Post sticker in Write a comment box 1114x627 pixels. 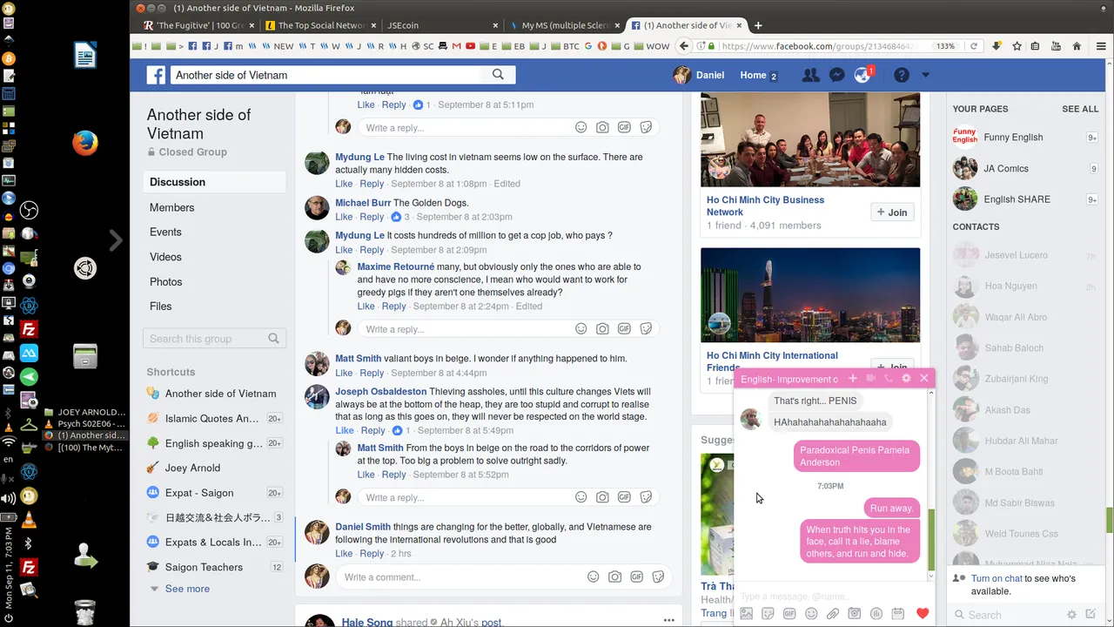pyautogui.click(x=658, y=576)
